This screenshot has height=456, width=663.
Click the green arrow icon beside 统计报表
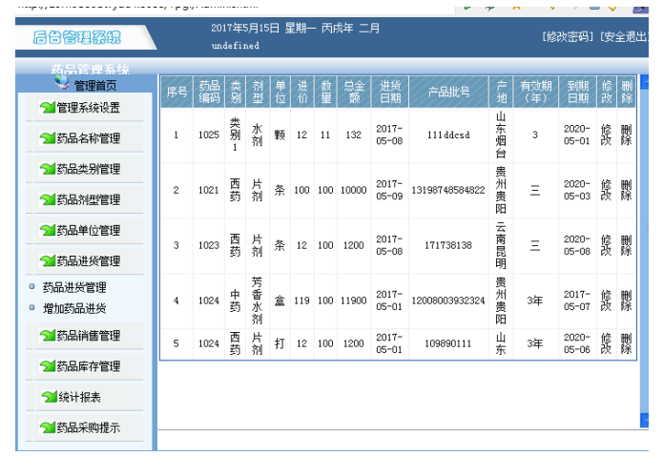click(49, 397)
